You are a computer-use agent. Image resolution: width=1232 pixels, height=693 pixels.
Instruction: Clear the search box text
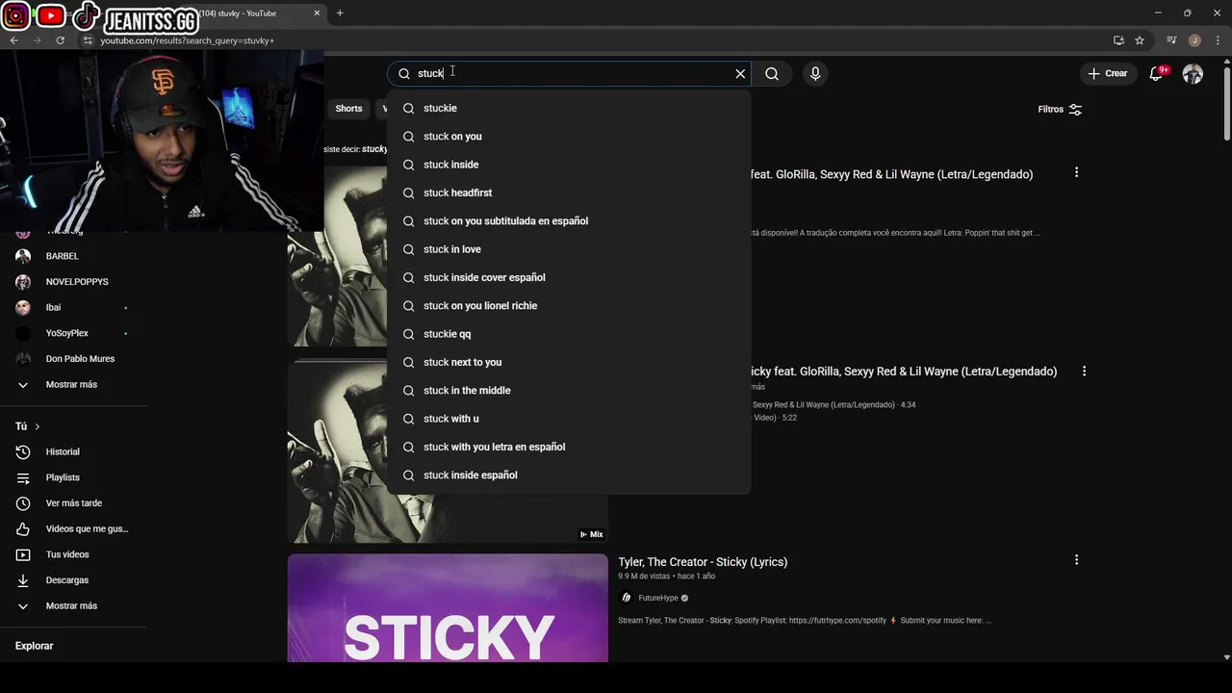click(740, 73)
